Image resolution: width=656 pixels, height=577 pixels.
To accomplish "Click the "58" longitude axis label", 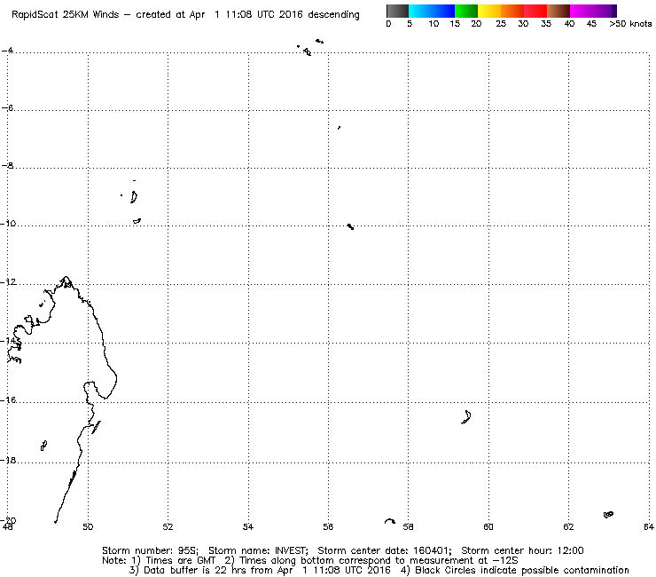I will coord(408,527).
